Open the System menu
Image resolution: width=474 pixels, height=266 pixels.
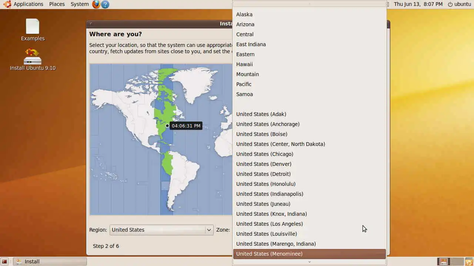pos(80,4)
